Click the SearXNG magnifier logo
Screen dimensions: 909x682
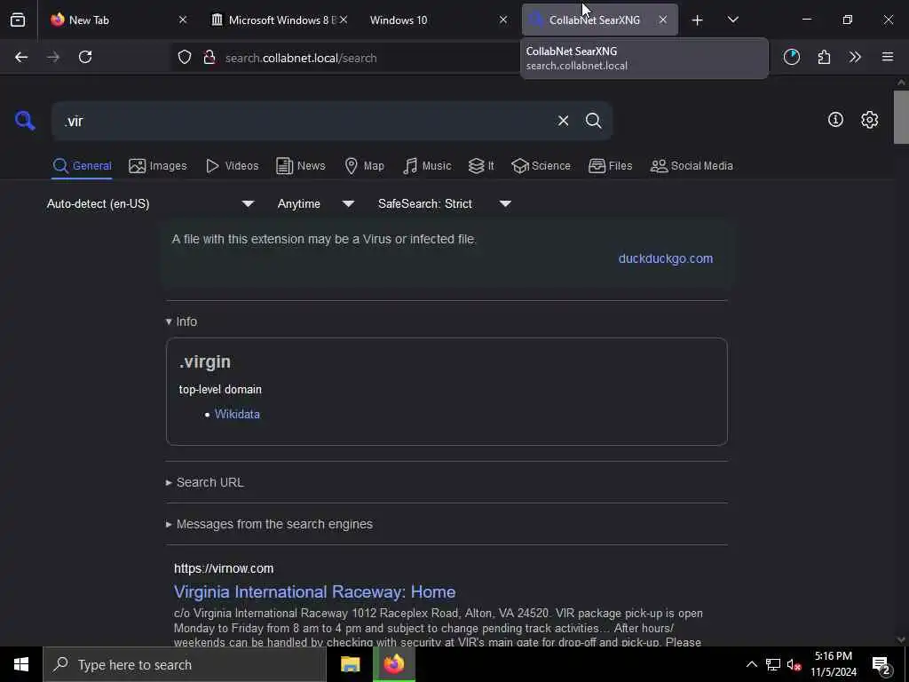(x=25, y=121)
